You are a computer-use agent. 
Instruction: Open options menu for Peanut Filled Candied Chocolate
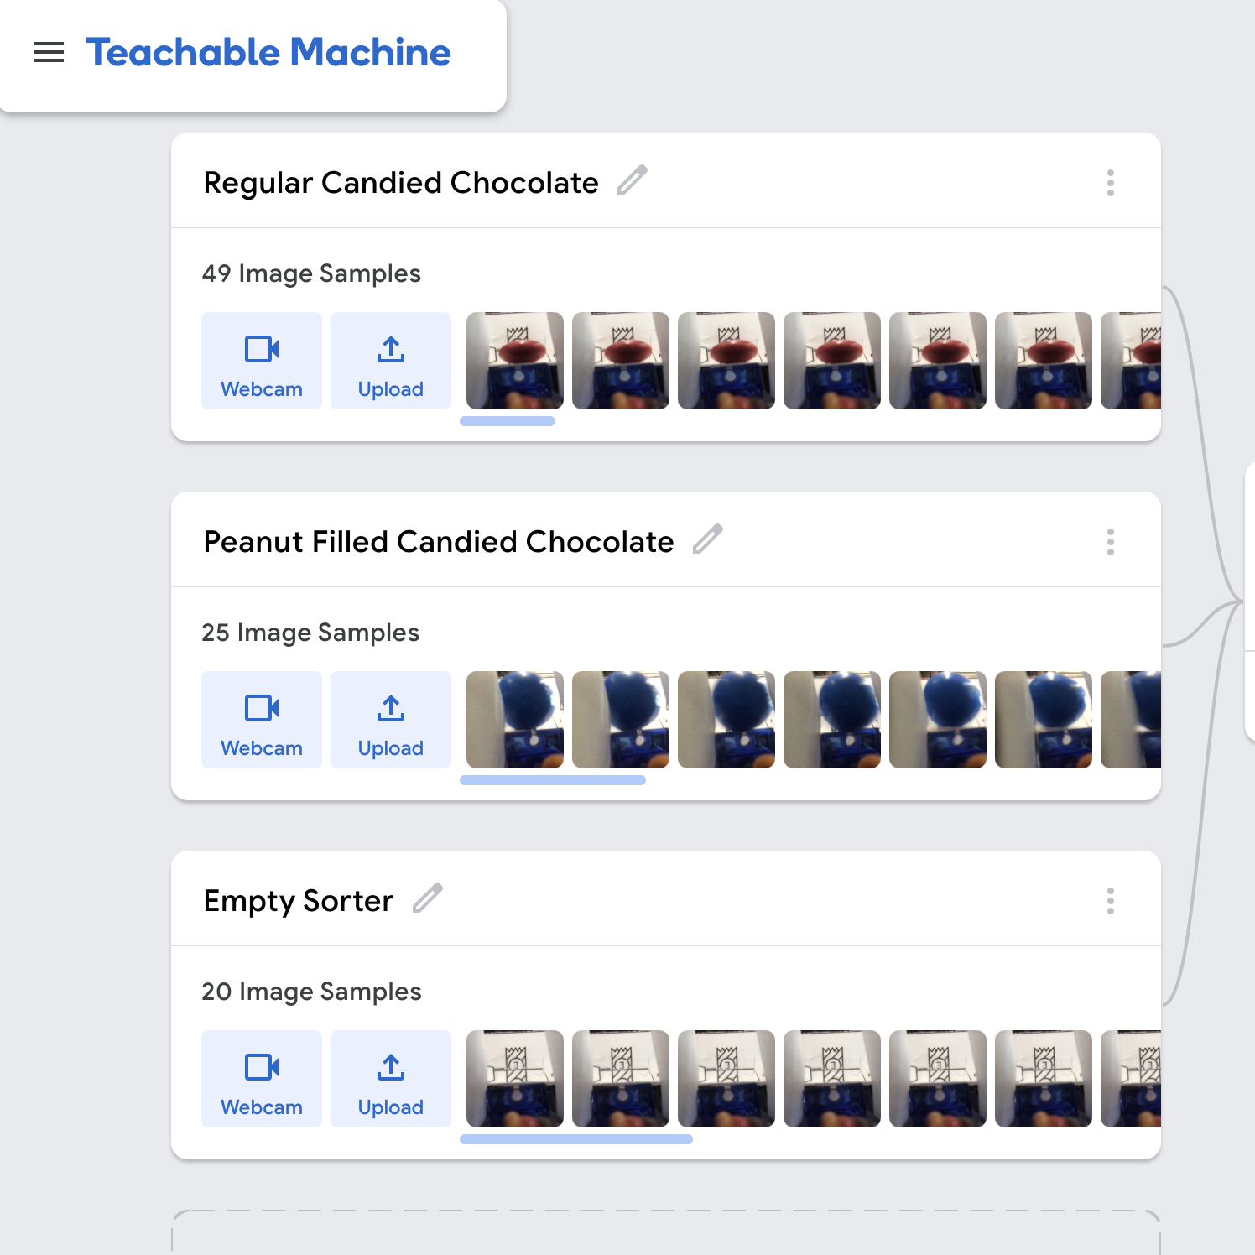pos(1111,542)
